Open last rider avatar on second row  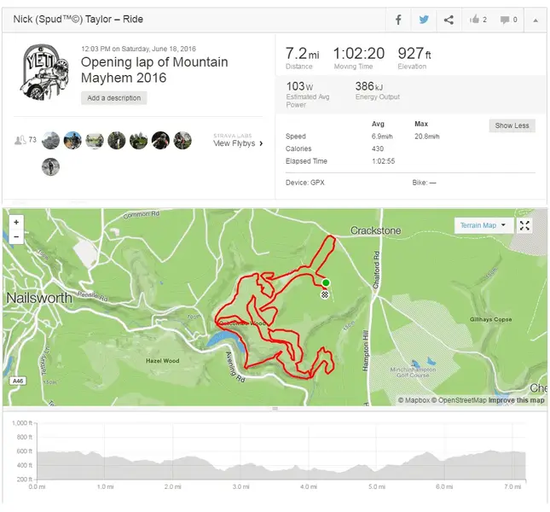click(x=50, y=166)
